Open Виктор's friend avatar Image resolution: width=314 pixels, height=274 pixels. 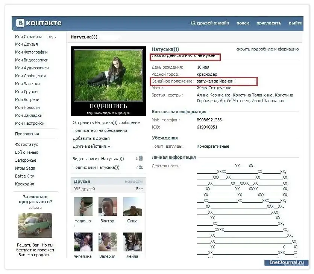click(108, 207)
